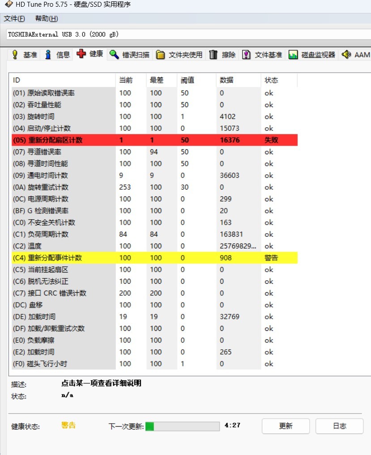Select the (DC) 盘移 row
This screenshot has height=455, width=371.
pyautogui.click(x=155, y=305)
